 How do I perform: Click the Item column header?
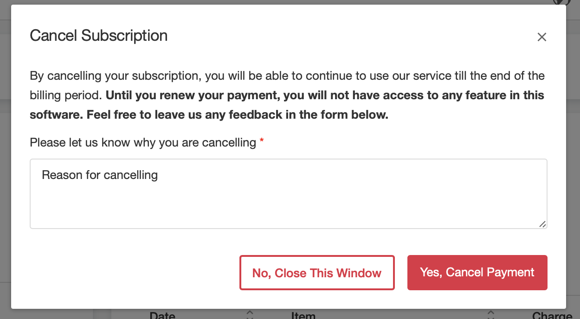tap(303, 315)
